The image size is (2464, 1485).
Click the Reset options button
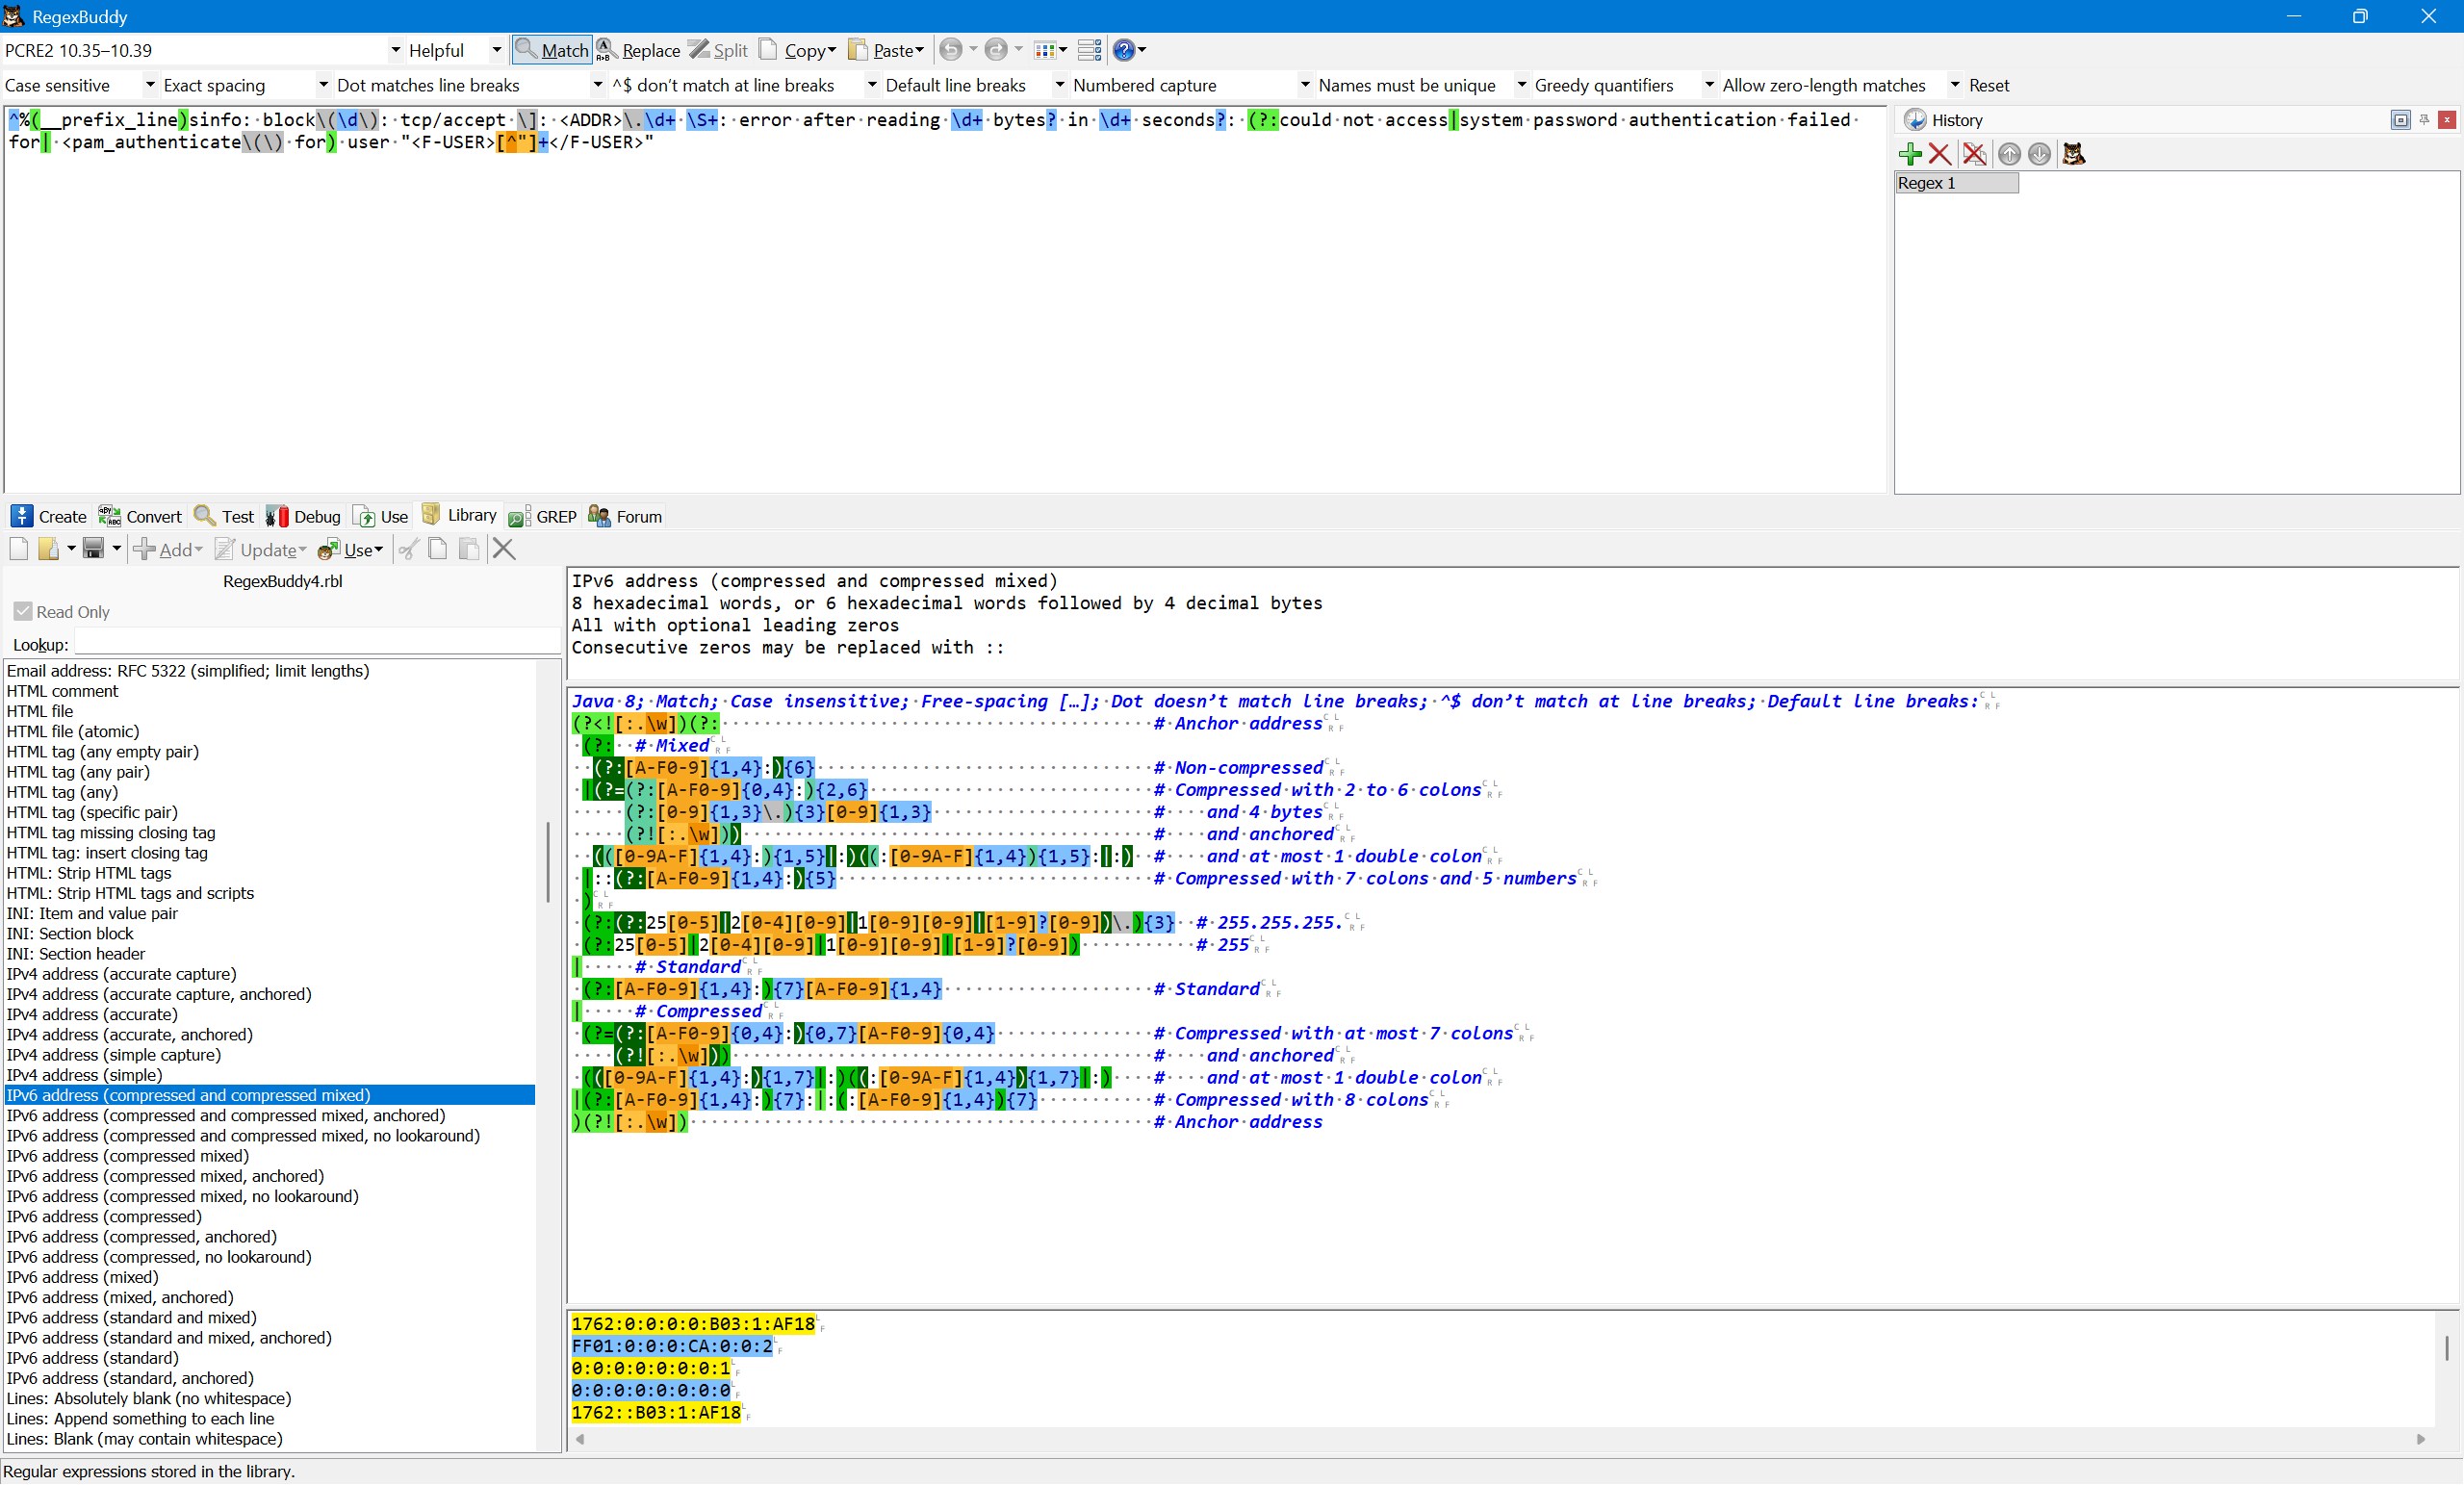click(1988, 86)
